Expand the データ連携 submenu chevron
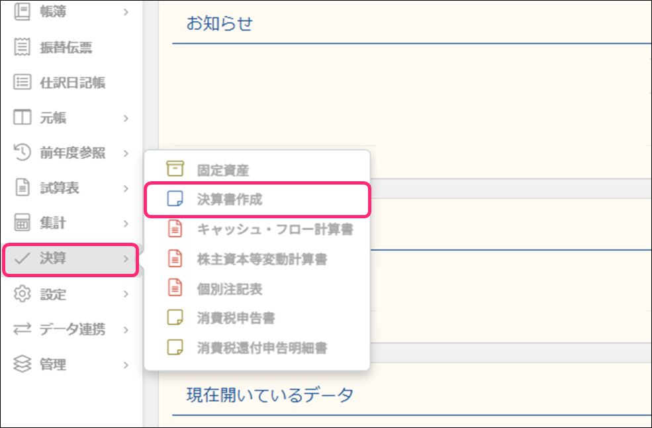This screenshot has height=428, width=652. pyautogui.click(x=126, y=329)
